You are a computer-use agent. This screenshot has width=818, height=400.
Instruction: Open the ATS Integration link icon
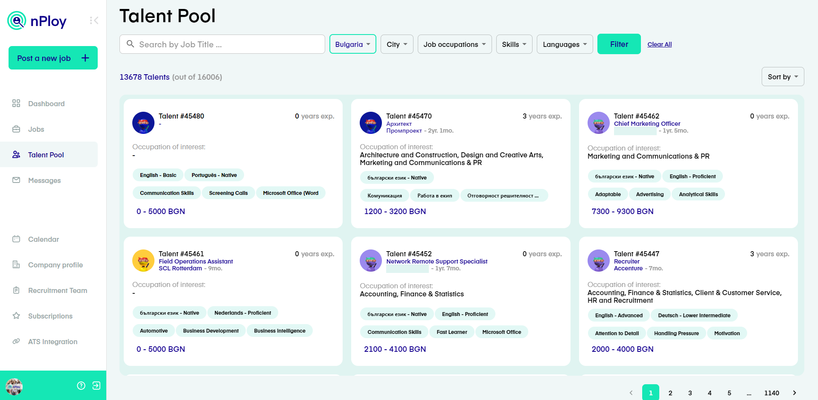coord(16,342)
